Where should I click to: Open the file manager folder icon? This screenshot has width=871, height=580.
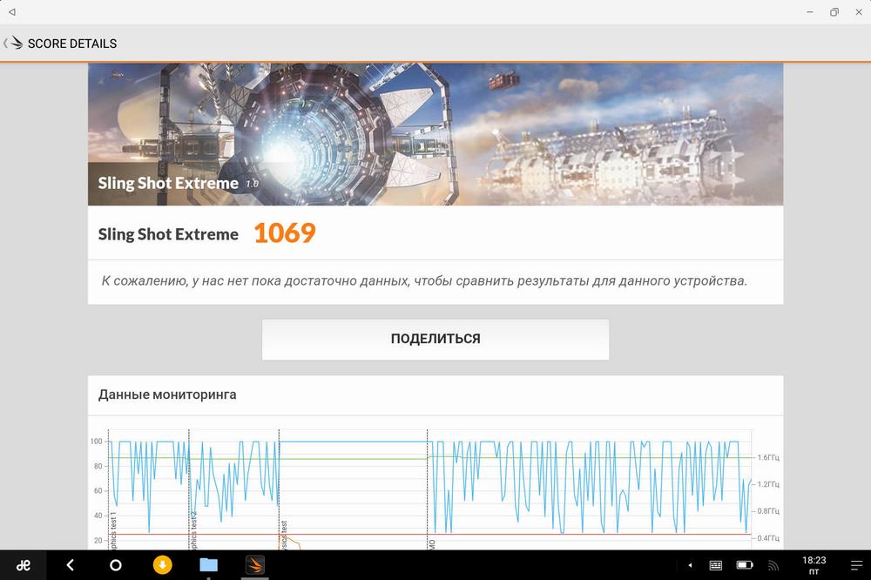click(208, 565)
